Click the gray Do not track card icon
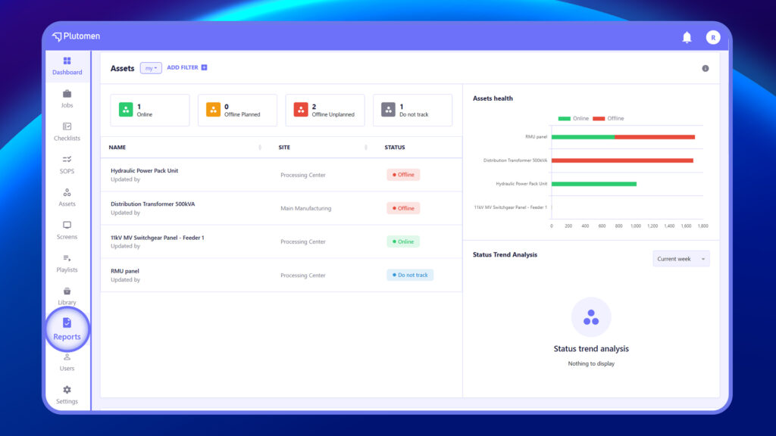 [389, 109]
